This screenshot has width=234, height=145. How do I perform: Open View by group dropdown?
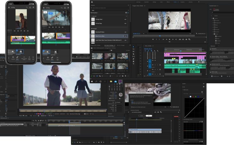tap(95, 13)
